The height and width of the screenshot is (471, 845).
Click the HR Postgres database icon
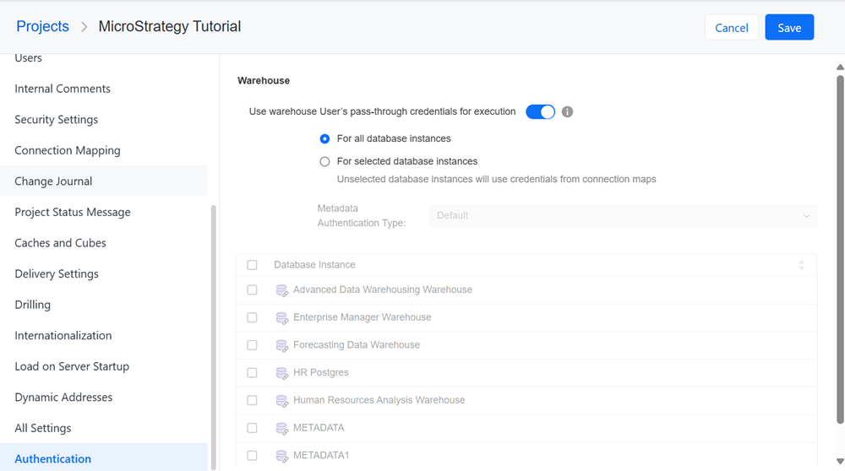click(281, 373)
